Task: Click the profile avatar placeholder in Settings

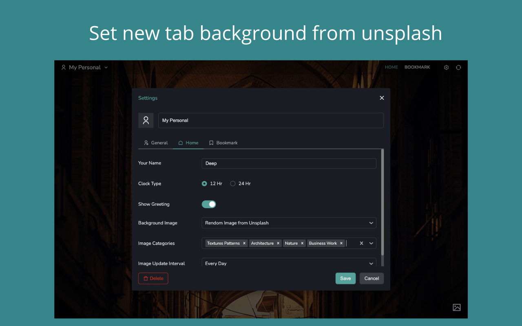Action: click(x=146, y=120)
